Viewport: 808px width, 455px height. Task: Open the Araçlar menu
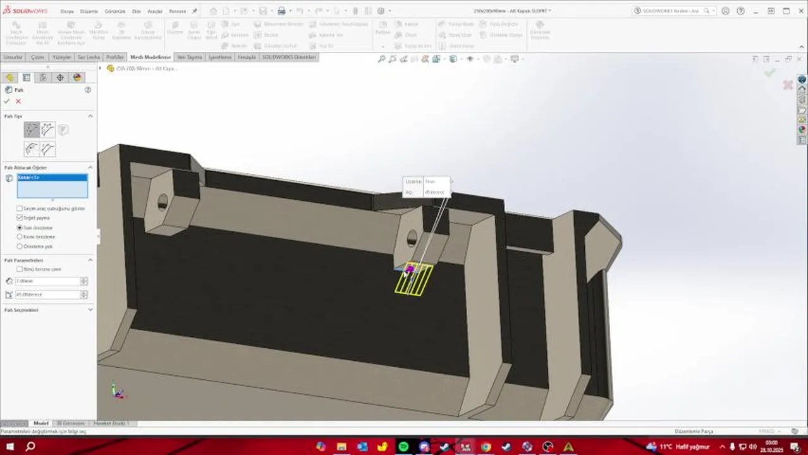(155, 11)
